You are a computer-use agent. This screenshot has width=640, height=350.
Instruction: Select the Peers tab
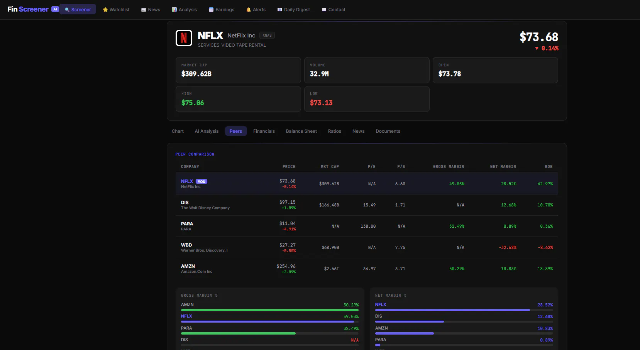coord(236,131)
